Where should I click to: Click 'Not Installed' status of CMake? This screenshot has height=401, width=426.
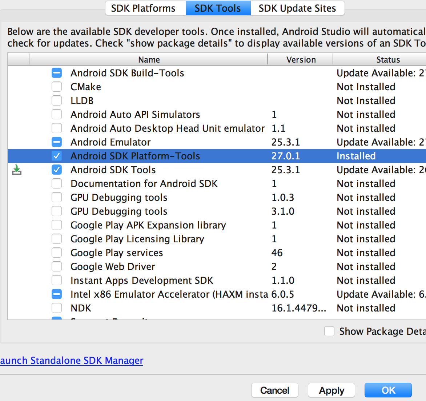coord(366,87)
